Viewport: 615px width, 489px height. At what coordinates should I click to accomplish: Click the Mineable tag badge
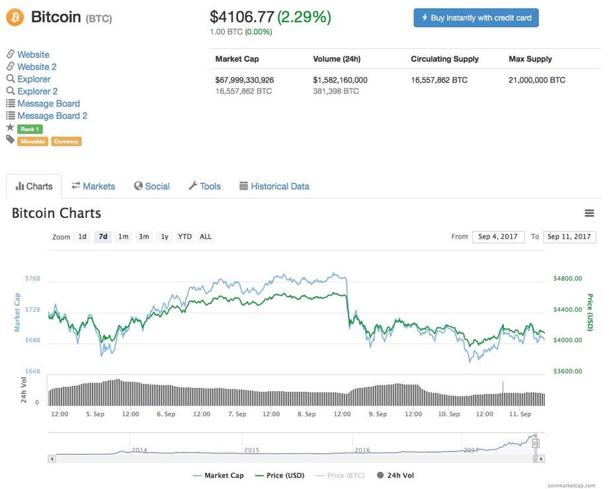click(32, 141)
